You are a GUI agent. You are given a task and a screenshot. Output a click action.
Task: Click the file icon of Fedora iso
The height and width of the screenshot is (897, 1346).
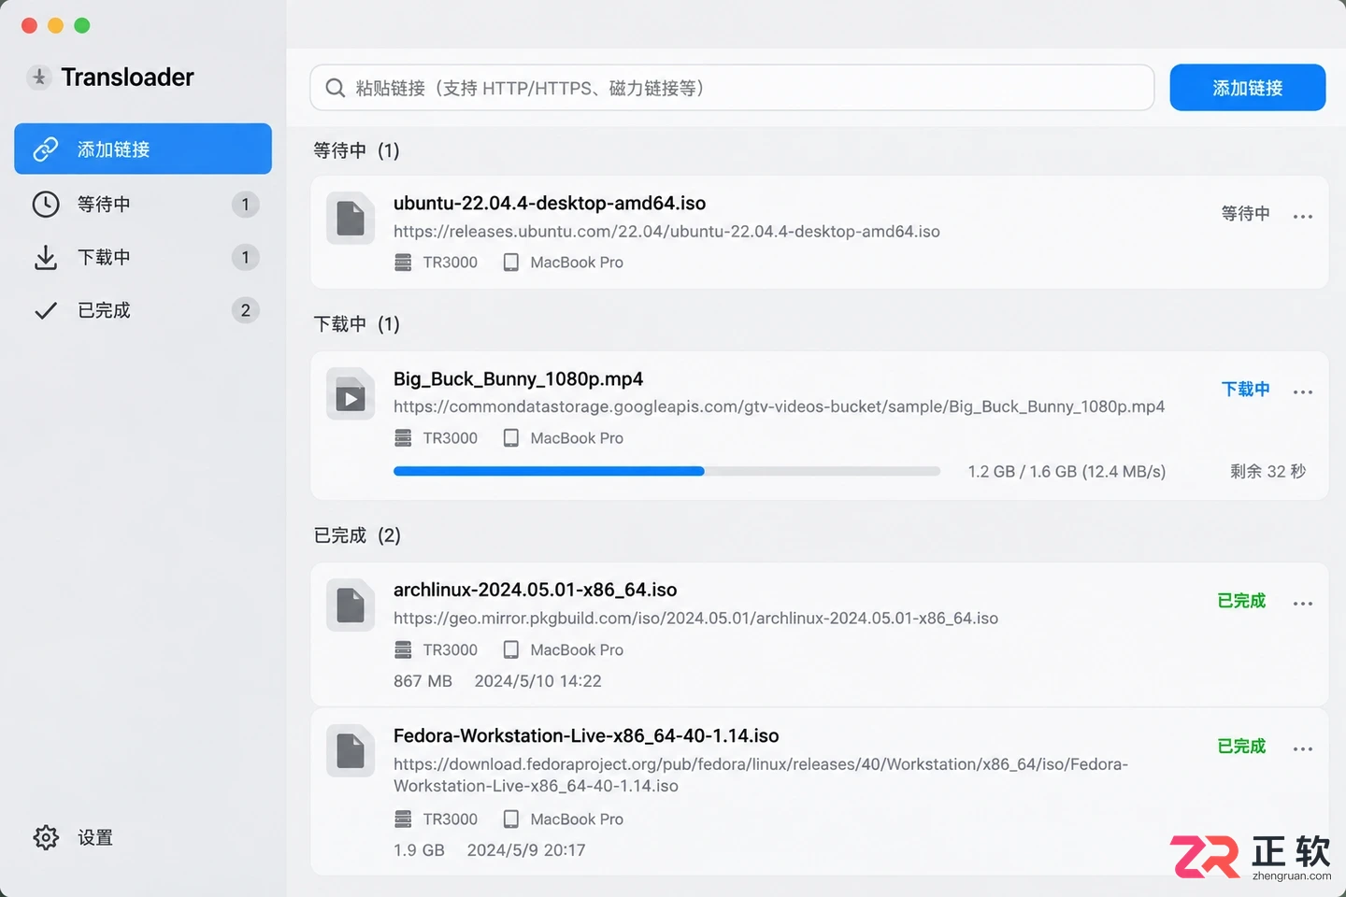click(x=351, y=751)
